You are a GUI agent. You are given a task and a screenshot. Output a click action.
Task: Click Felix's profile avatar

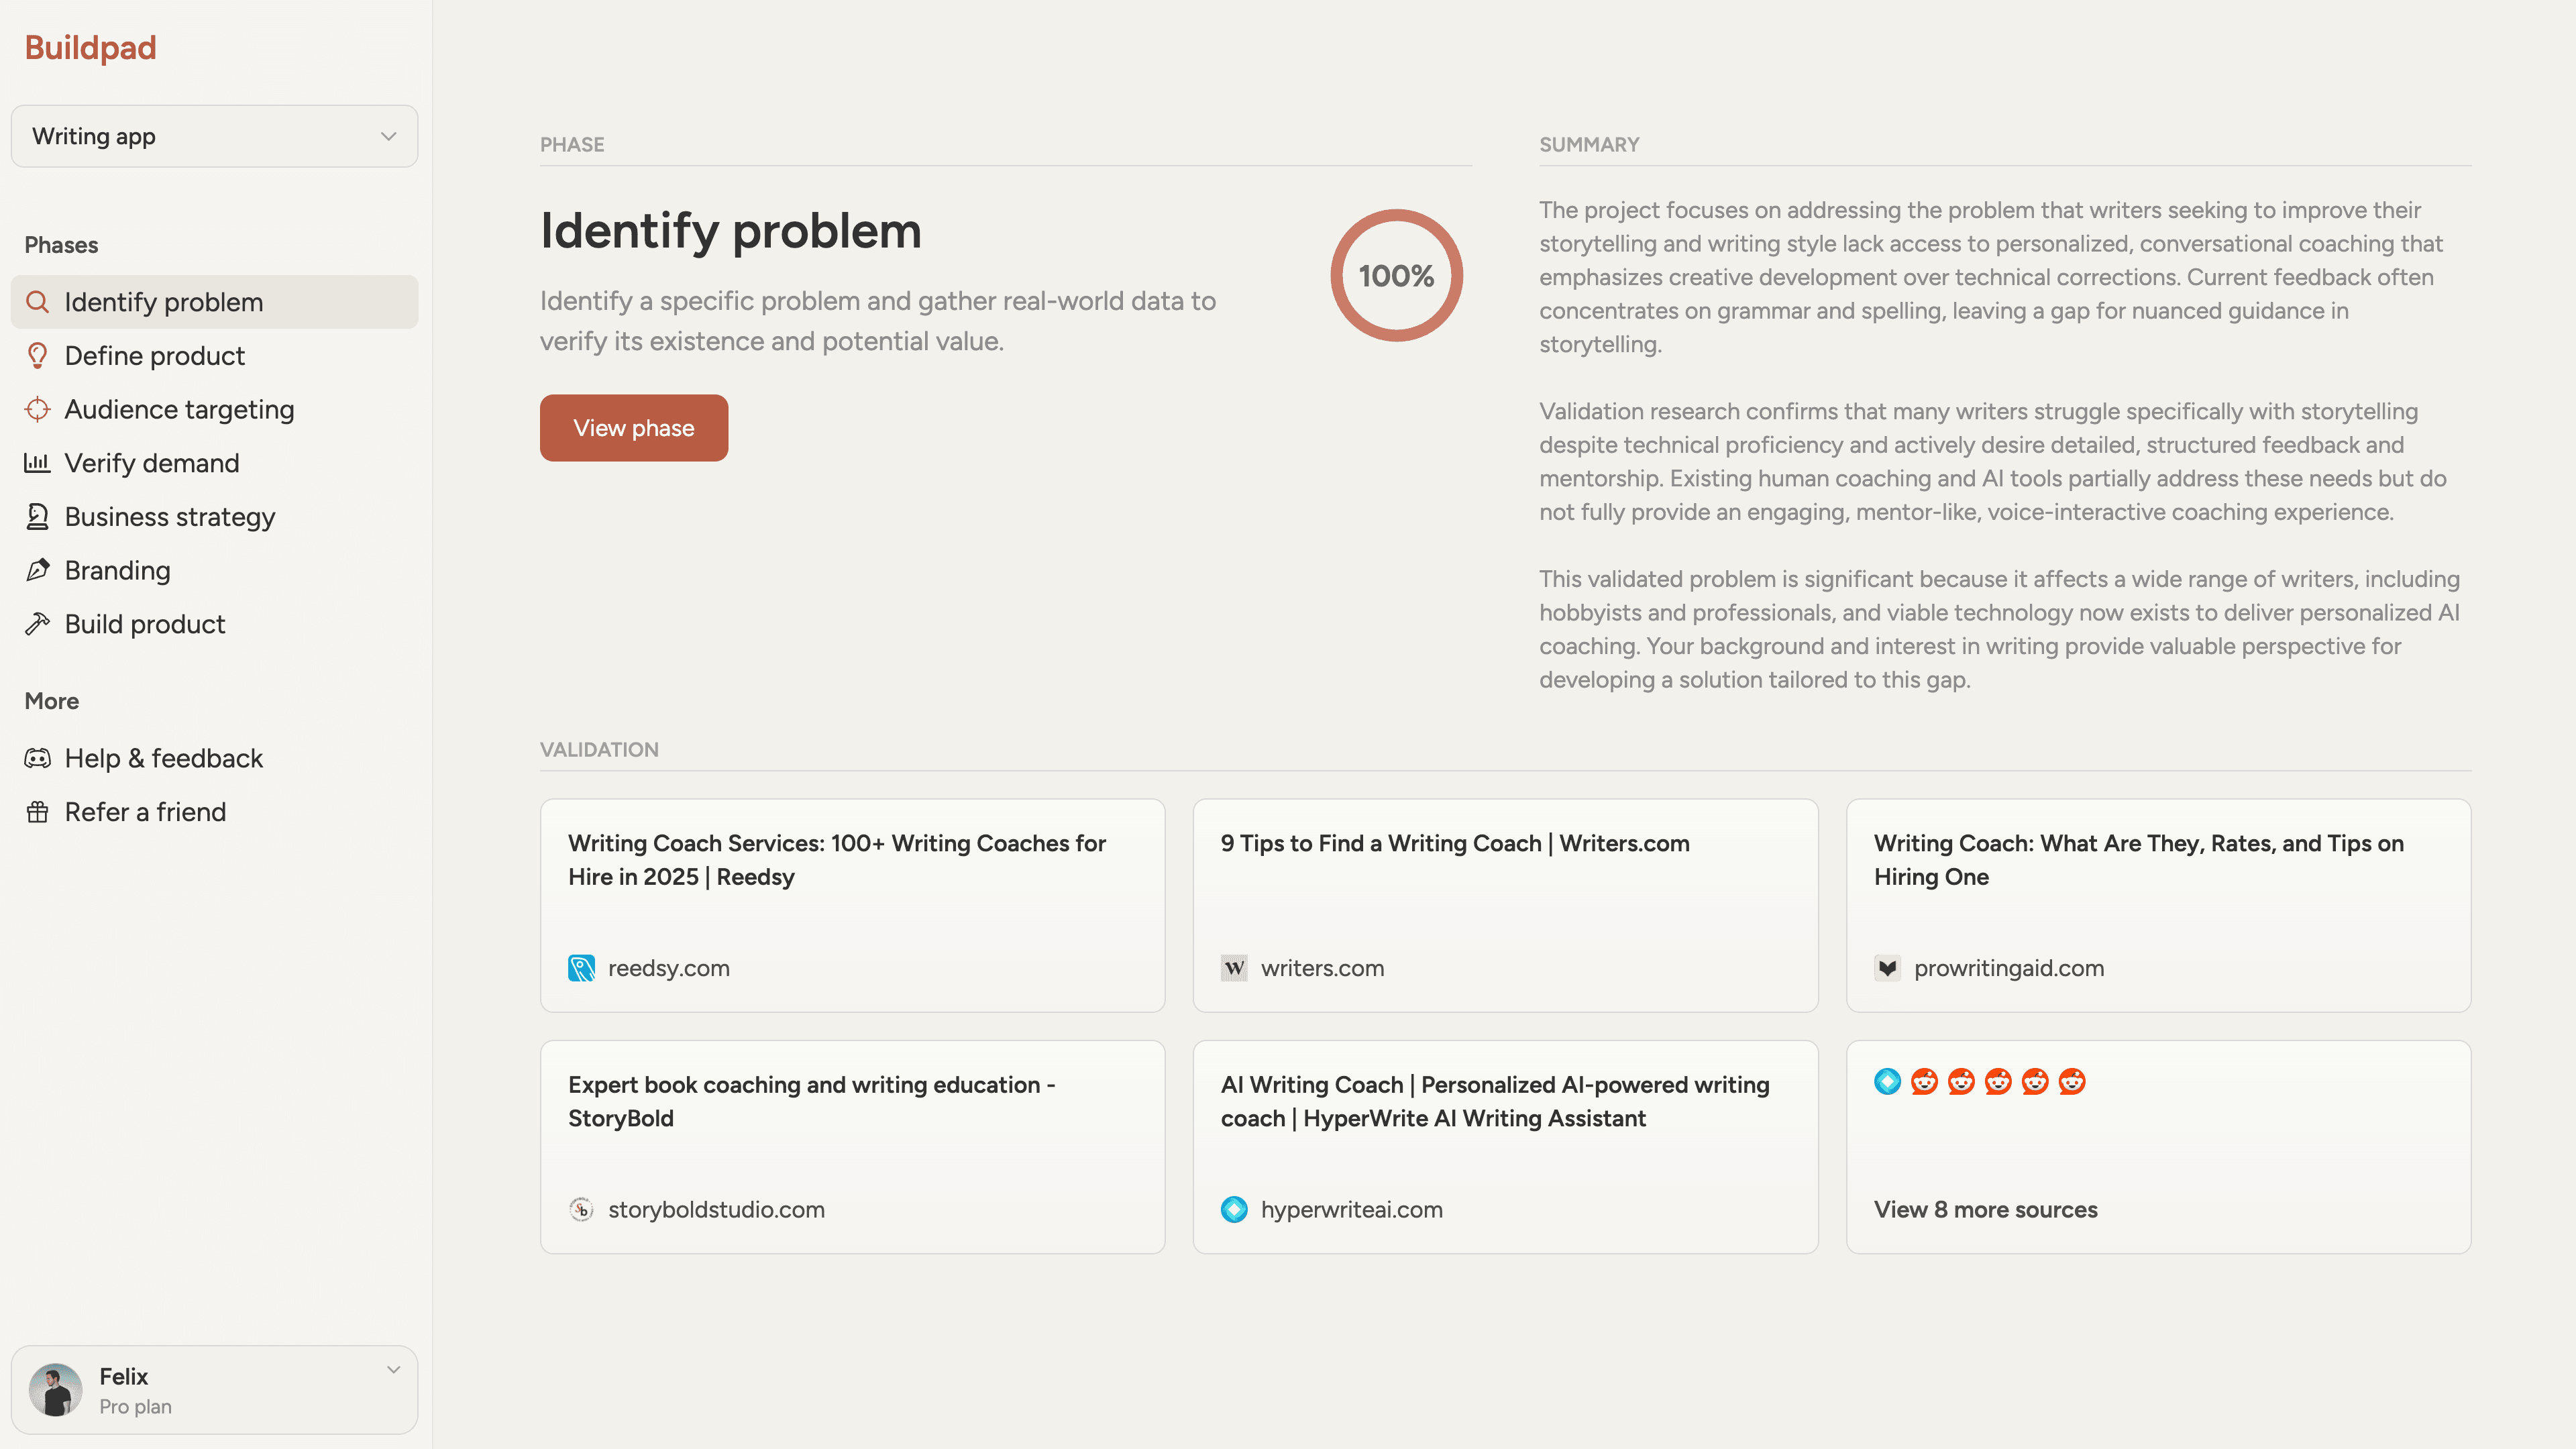(x=55, y=1390)
